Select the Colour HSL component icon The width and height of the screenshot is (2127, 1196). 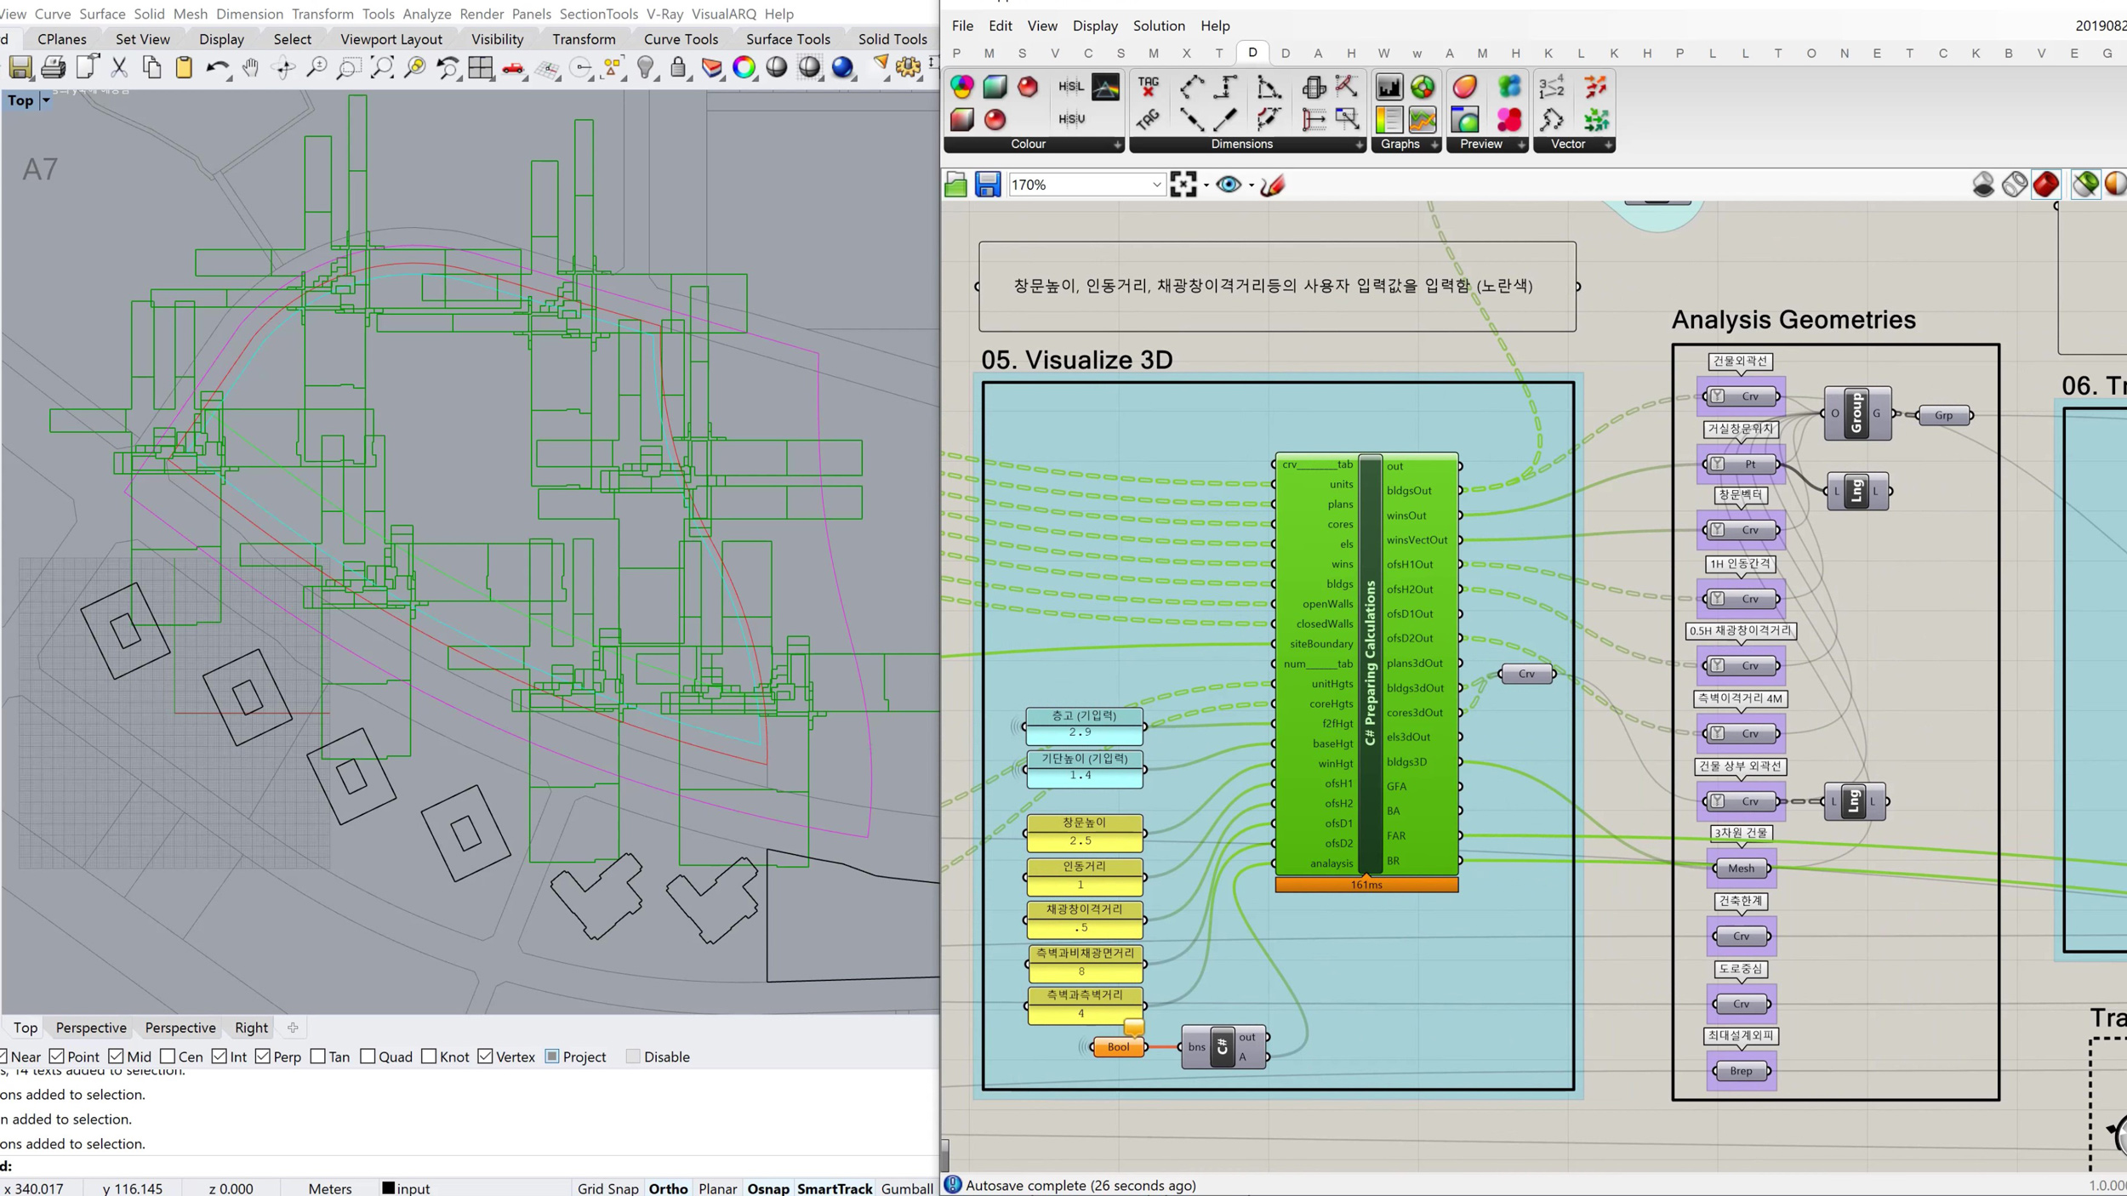click(x=1071, y=86)
